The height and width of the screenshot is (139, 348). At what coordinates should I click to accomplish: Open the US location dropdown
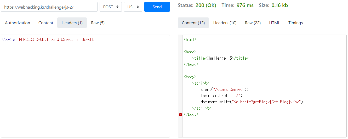(x=133, y=7)
